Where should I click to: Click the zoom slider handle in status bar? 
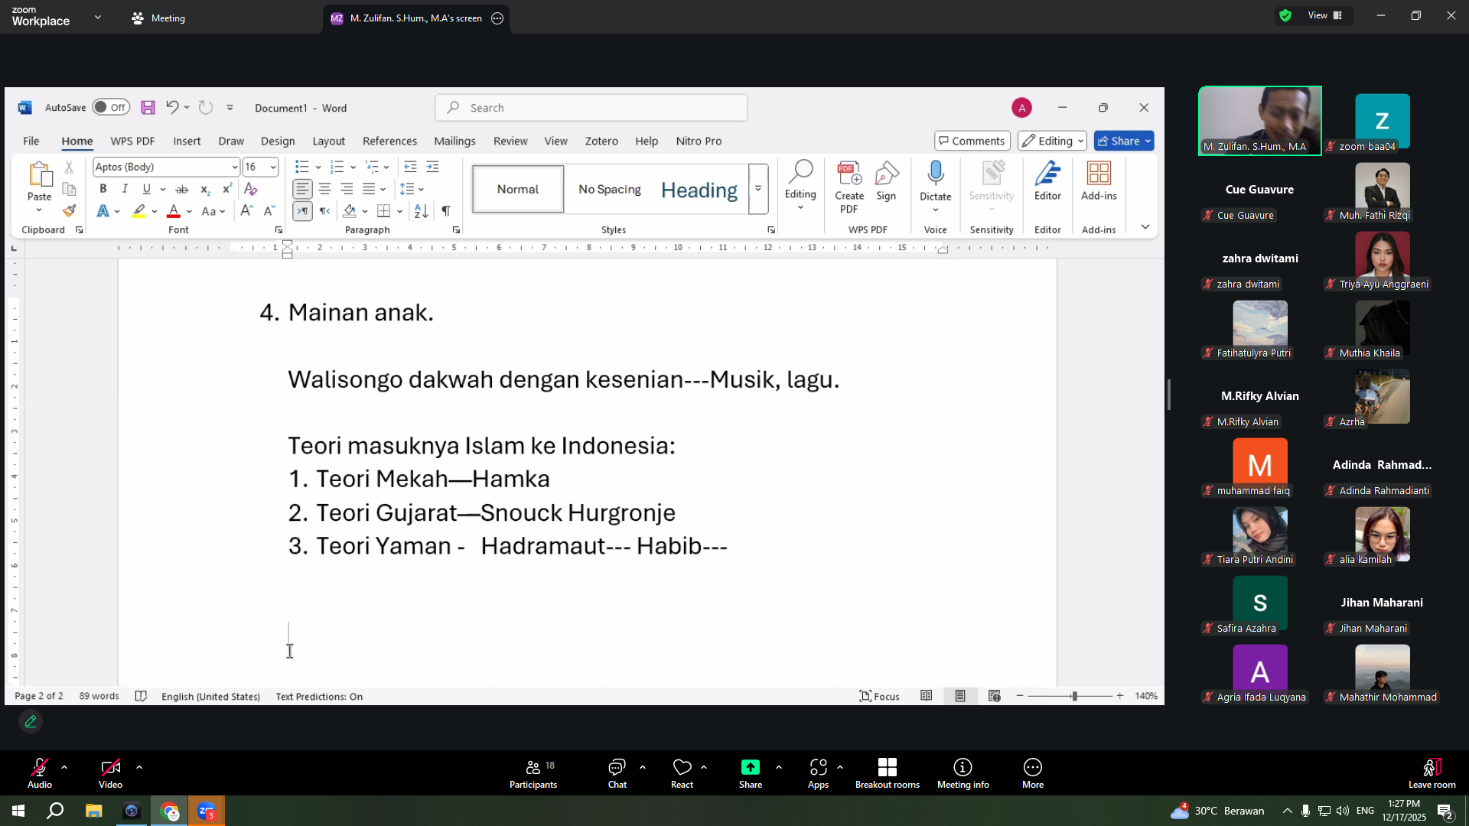[1074, 696]
